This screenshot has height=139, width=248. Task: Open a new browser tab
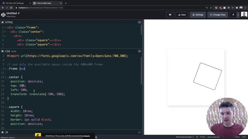65,3
